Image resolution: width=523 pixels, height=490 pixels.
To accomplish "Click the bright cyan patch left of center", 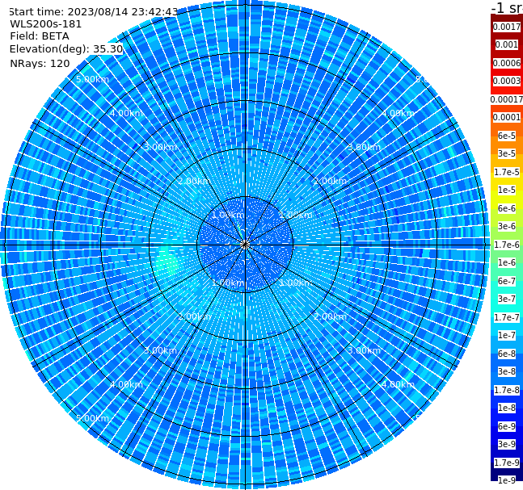I will (x=167, y=258).
